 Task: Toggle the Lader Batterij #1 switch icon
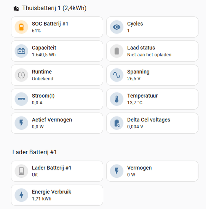tap(21, 171)
